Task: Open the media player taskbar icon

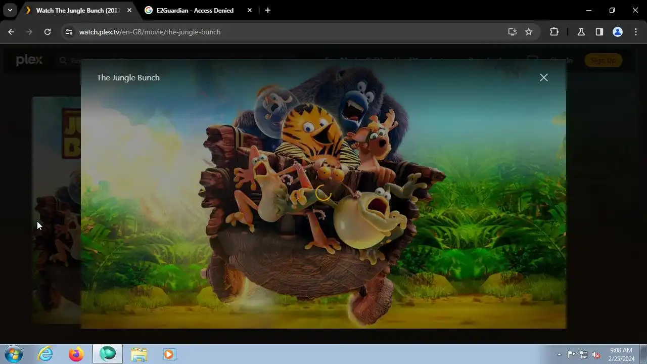Action: pyautogui.click(x=169, y=354)
